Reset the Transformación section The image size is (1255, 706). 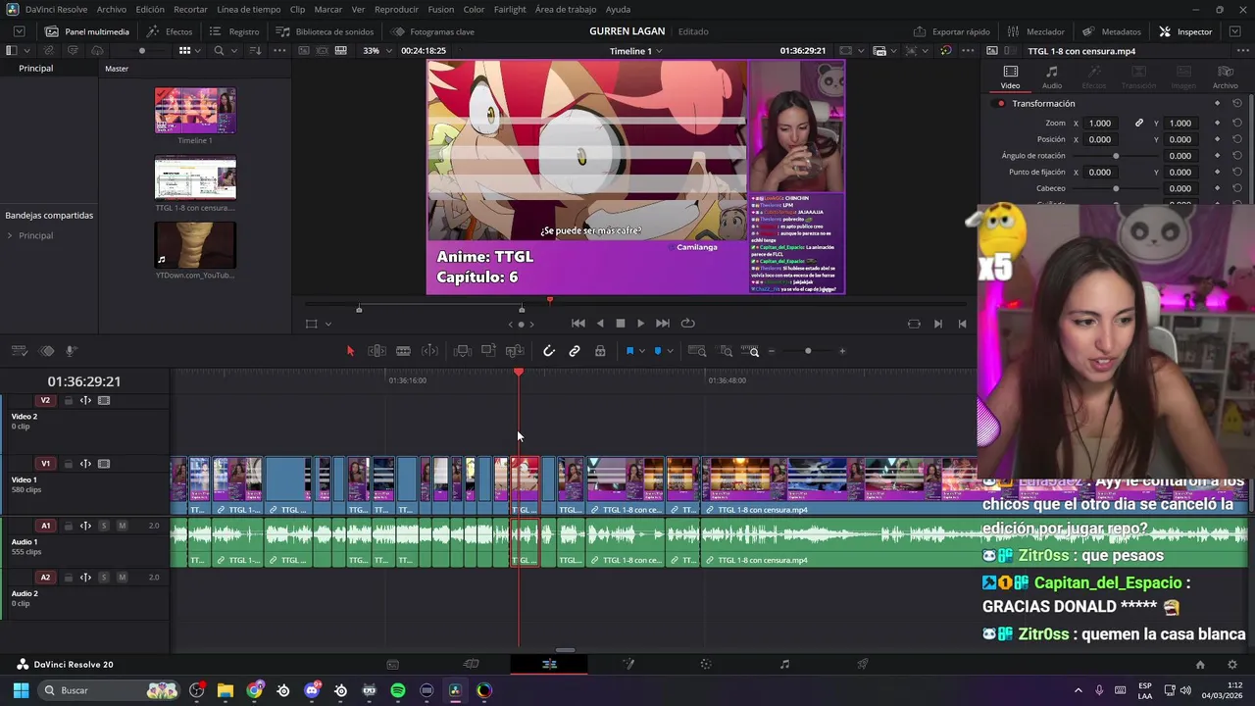(x=1237, y=103)
